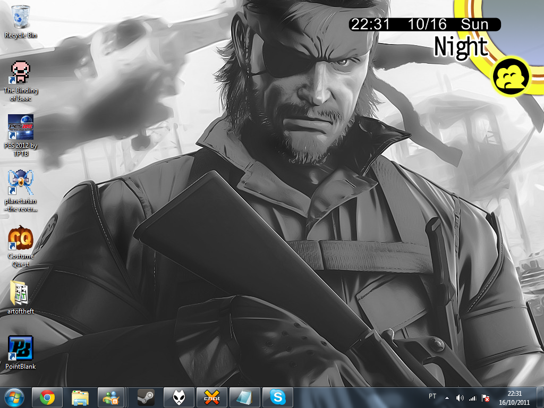
Task: Select The Binding of Isaac shortcut
Action: (21, 81)
